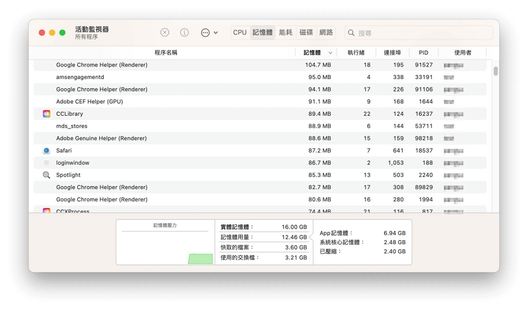Open the 磁碟 tab
The height and width of the screenshot is (310, 528).
click(306, 32)
